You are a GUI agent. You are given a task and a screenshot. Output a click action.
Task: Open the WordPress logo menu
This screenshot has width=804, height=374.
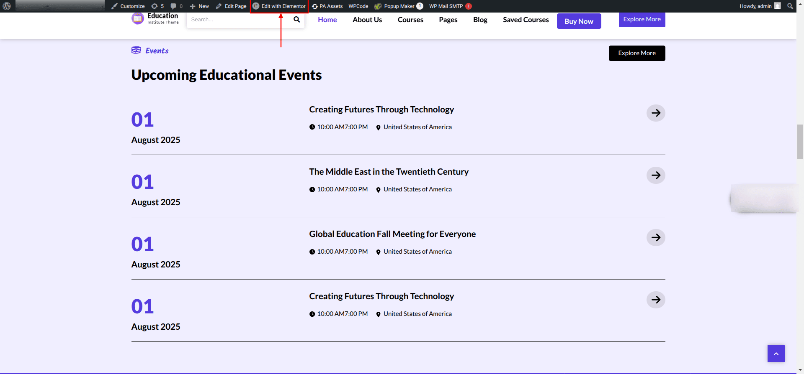click(7, 6)
